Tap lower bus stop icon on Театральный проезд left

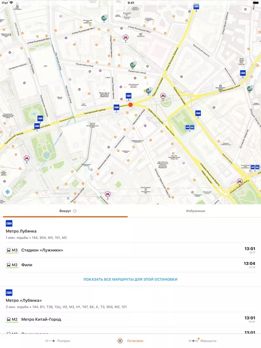37,126
